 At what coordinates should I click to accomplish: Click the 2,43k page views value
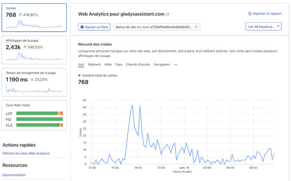pos(13,47)
